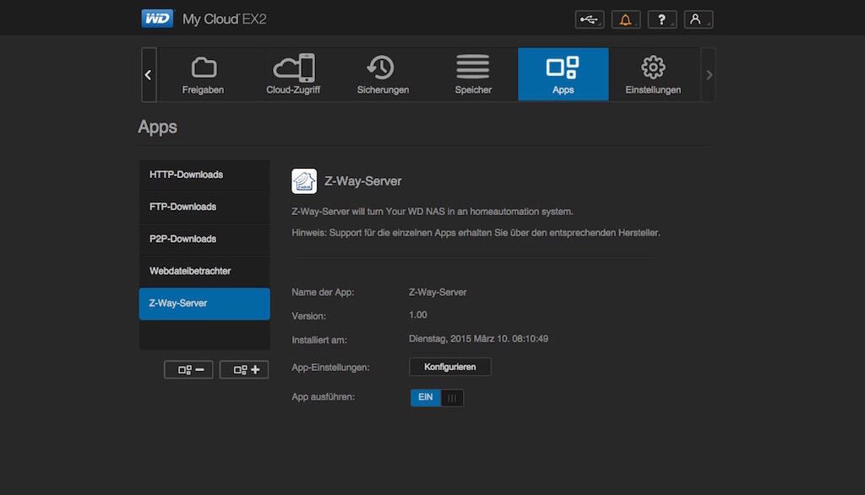Click the 'App ausführen:' label
The width and height of the screenshot is (865, 495).
(x=324, y=397)
